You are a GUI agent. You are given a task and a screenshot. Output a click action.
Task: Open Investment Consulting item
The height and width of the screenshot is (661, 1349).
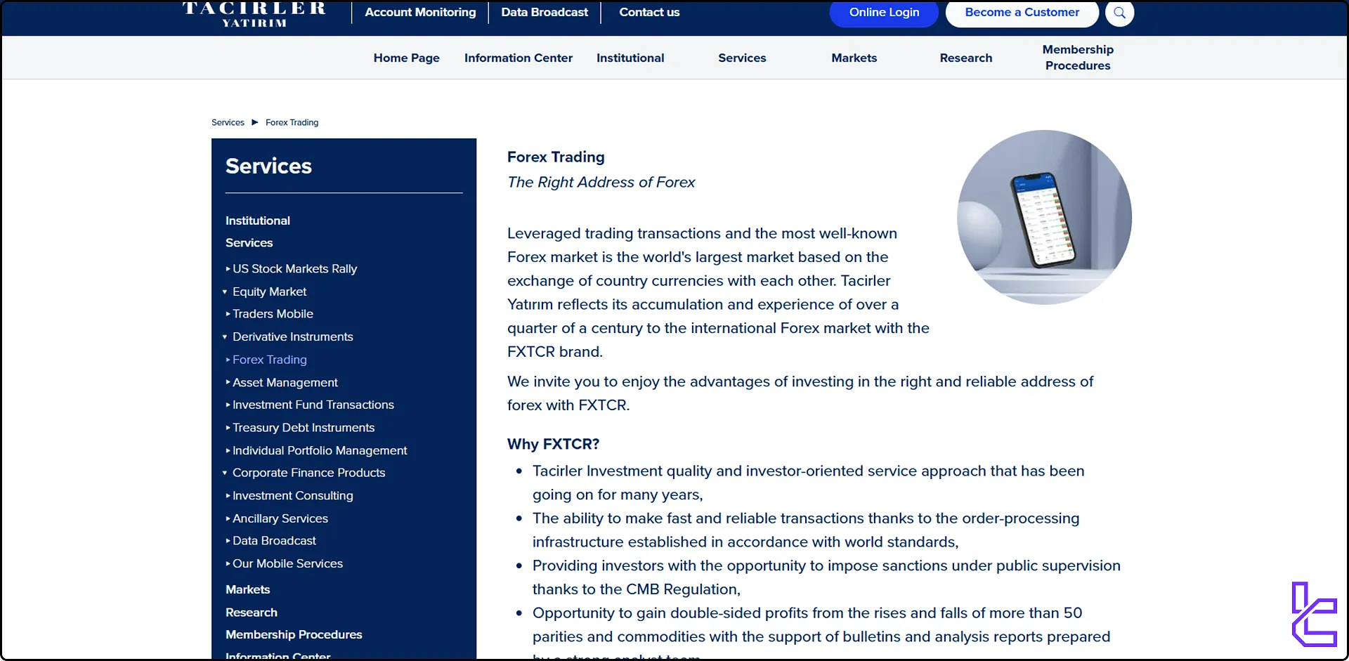click(293, 496)
